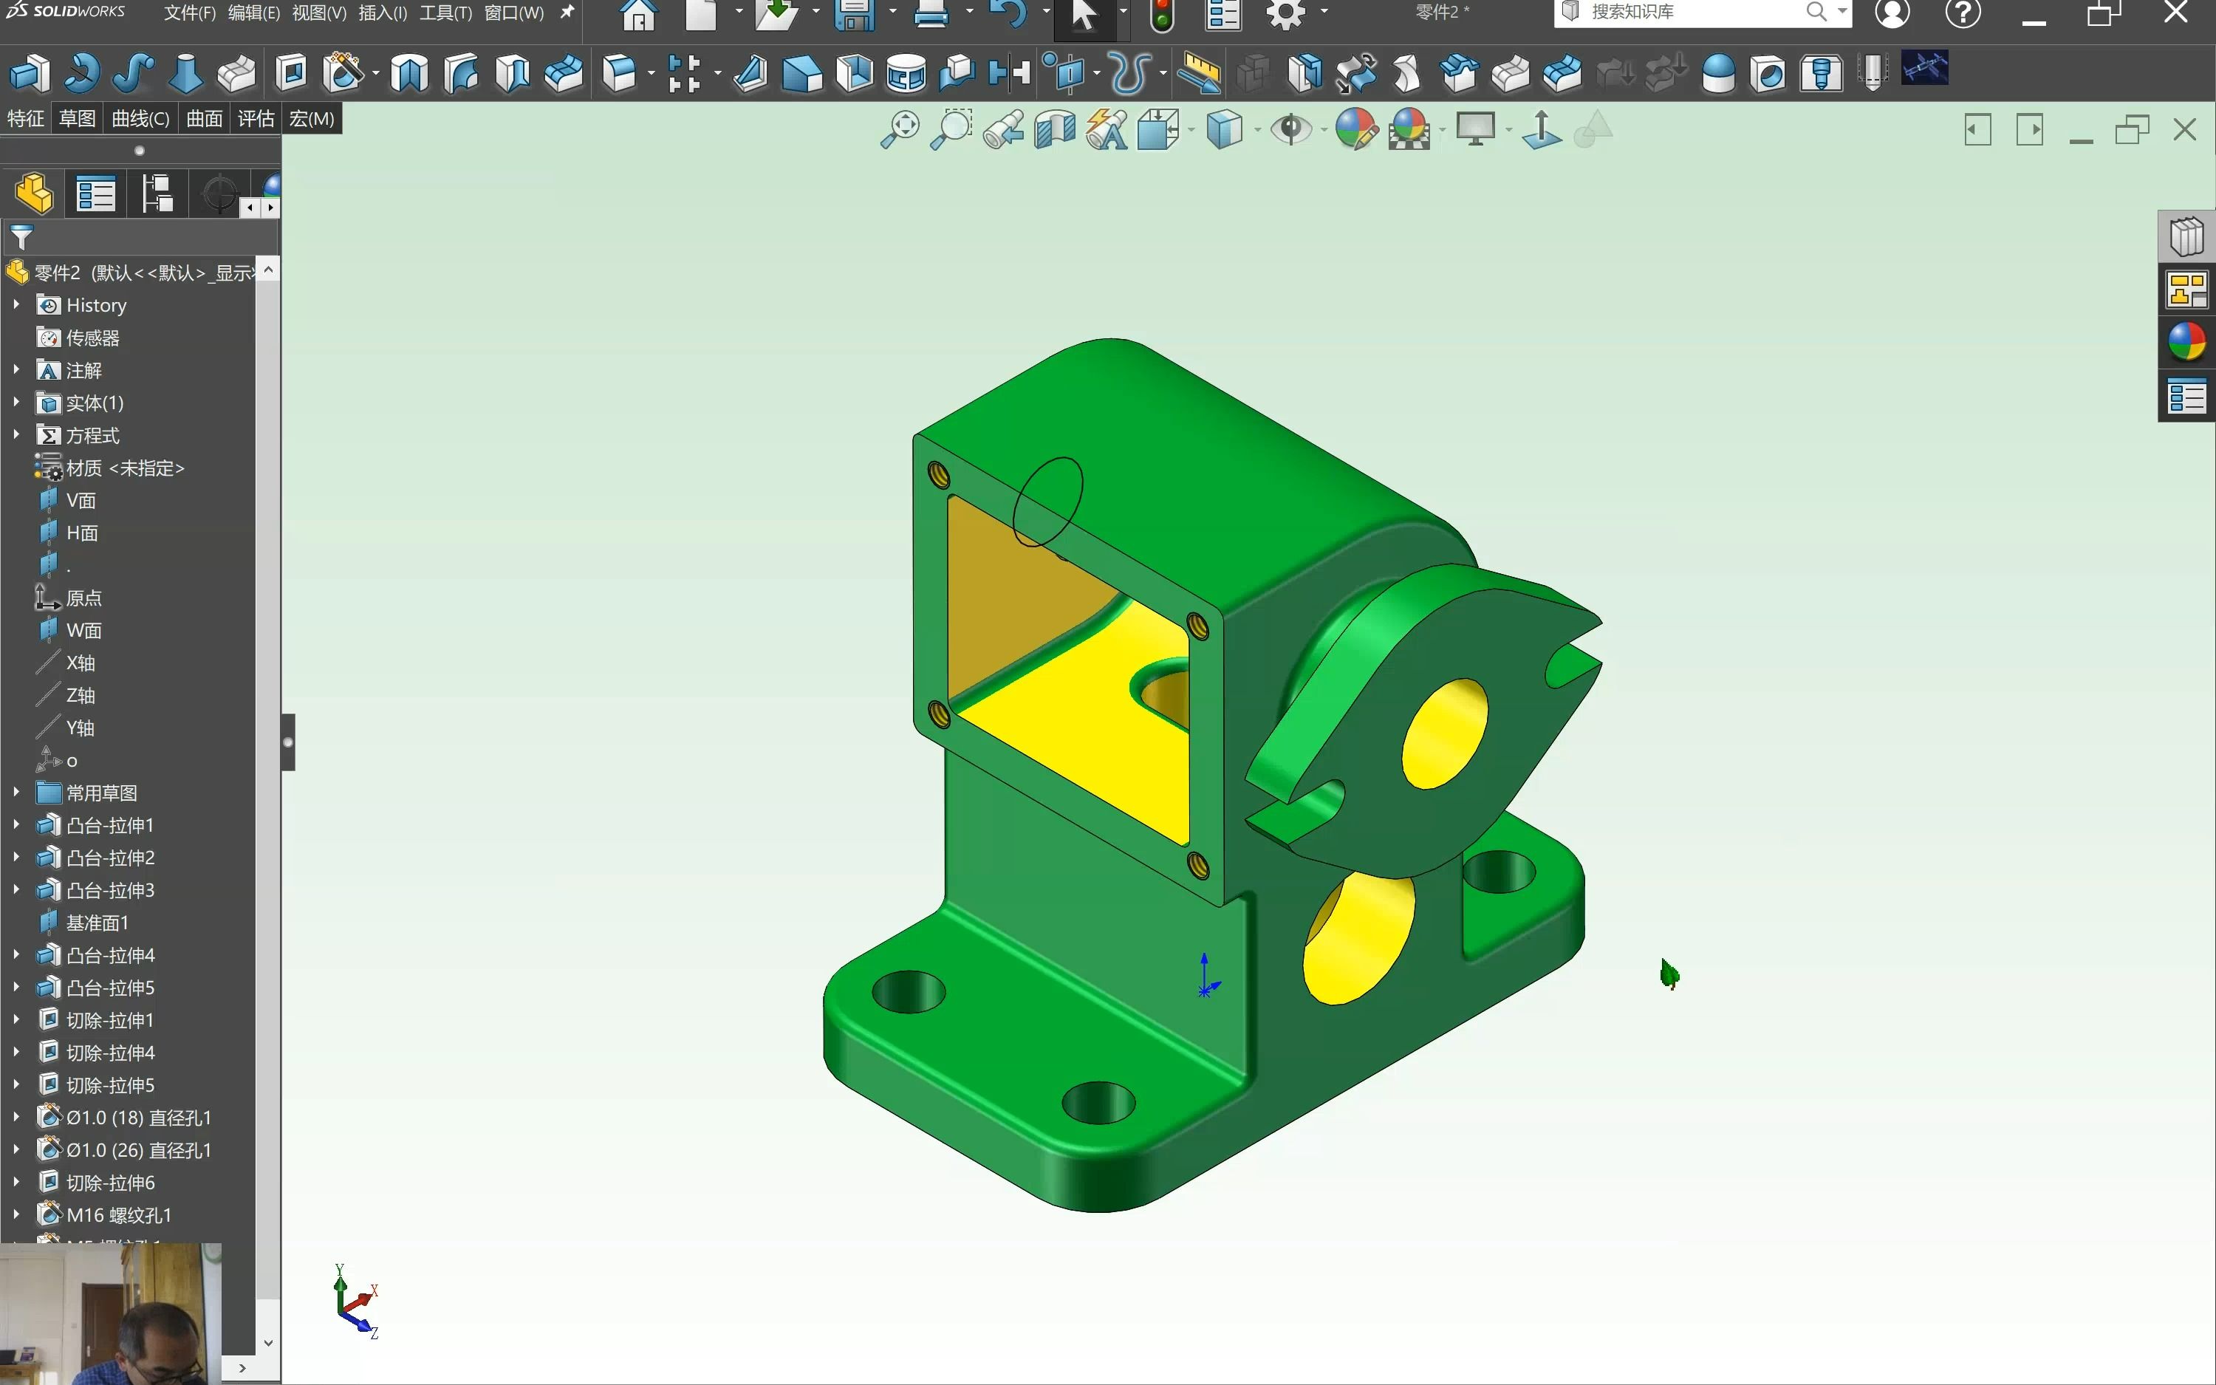The height and width of the screenshot is (1385, 2216).
Task: Expand the 实体(1) solid bodies node
Action: click(x=16, y=402)
